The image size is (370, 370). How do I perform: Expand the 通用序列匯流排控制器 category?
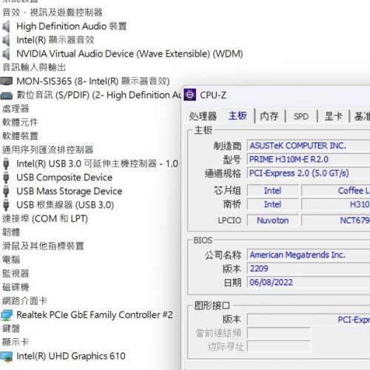pyautogui.click(x=48, y=150)
